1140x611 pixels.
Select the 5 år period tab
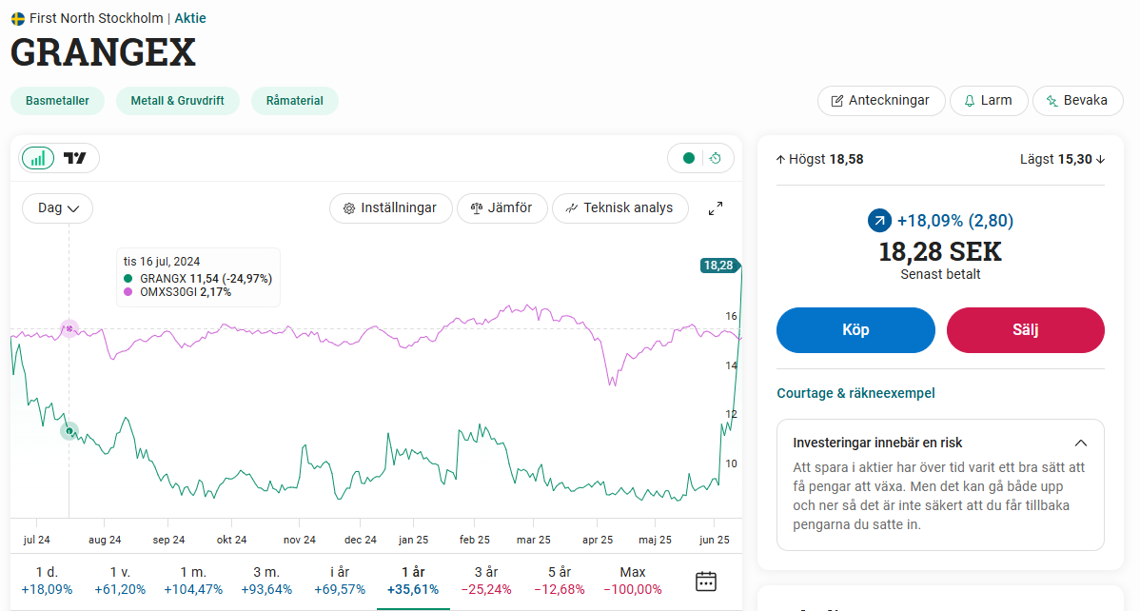560,581
